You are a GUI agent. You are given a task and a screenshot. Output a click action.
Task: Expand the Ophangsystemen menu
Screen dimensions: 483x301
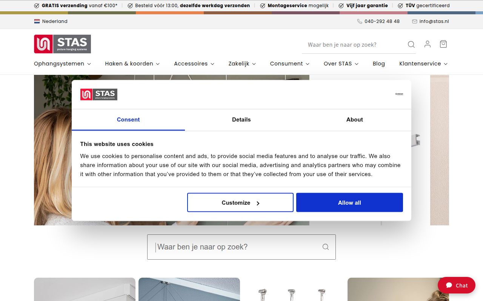[x=62, y=64]
